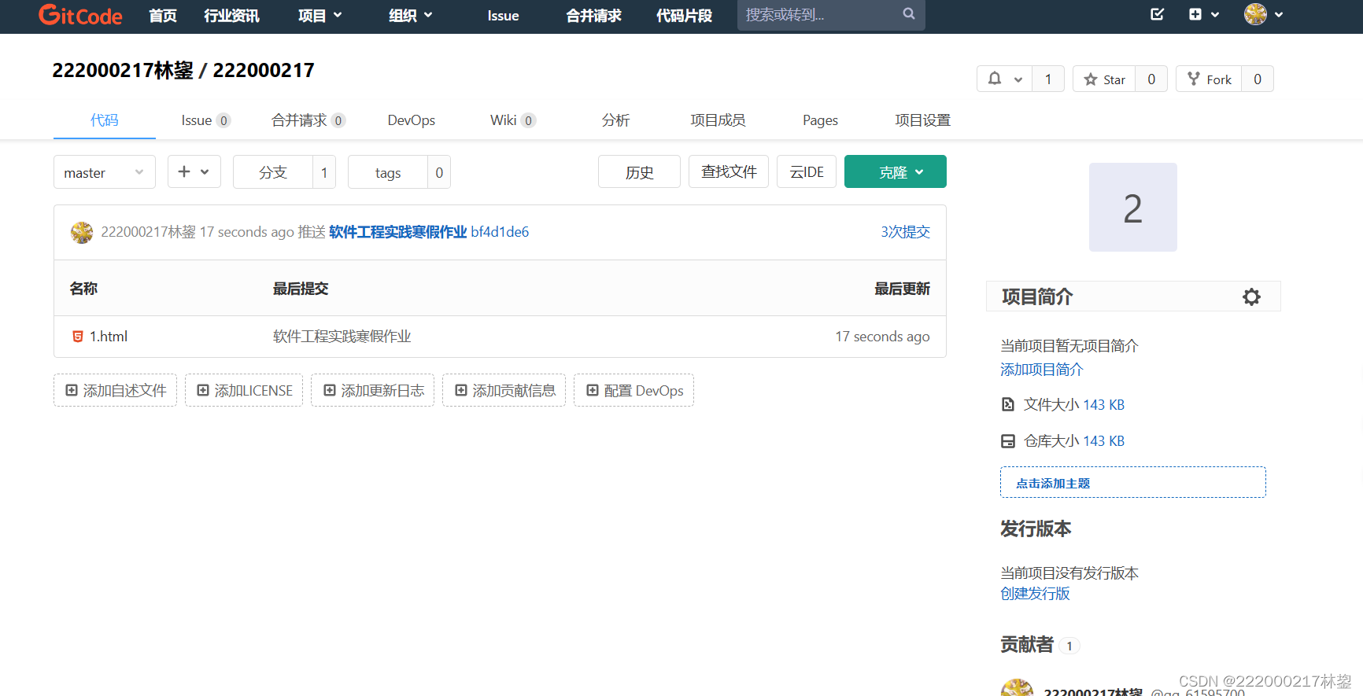Open the user avatar menu

[x=1263, y=14]
